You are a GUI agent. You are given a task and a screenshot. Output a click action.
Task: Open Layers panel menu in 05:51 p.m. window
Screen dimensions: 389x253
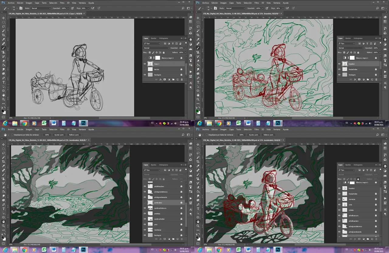[x=185, y=165]
